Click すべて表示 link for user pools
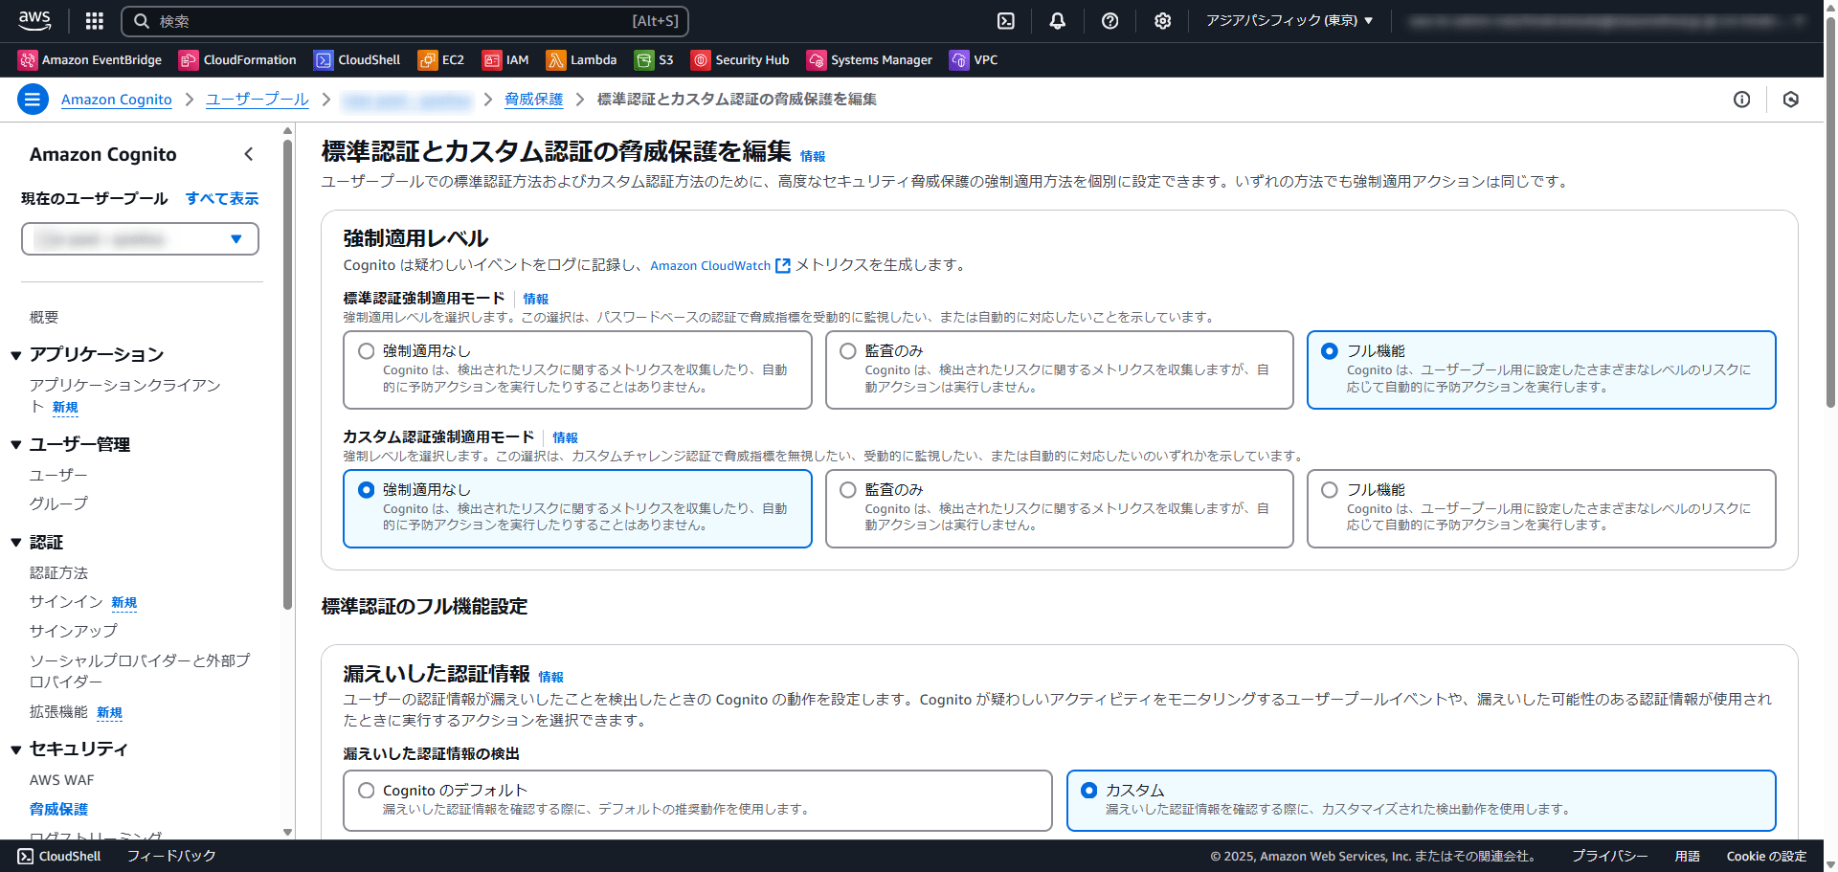This screenshot has height=872, width=1838. (222, 198)
